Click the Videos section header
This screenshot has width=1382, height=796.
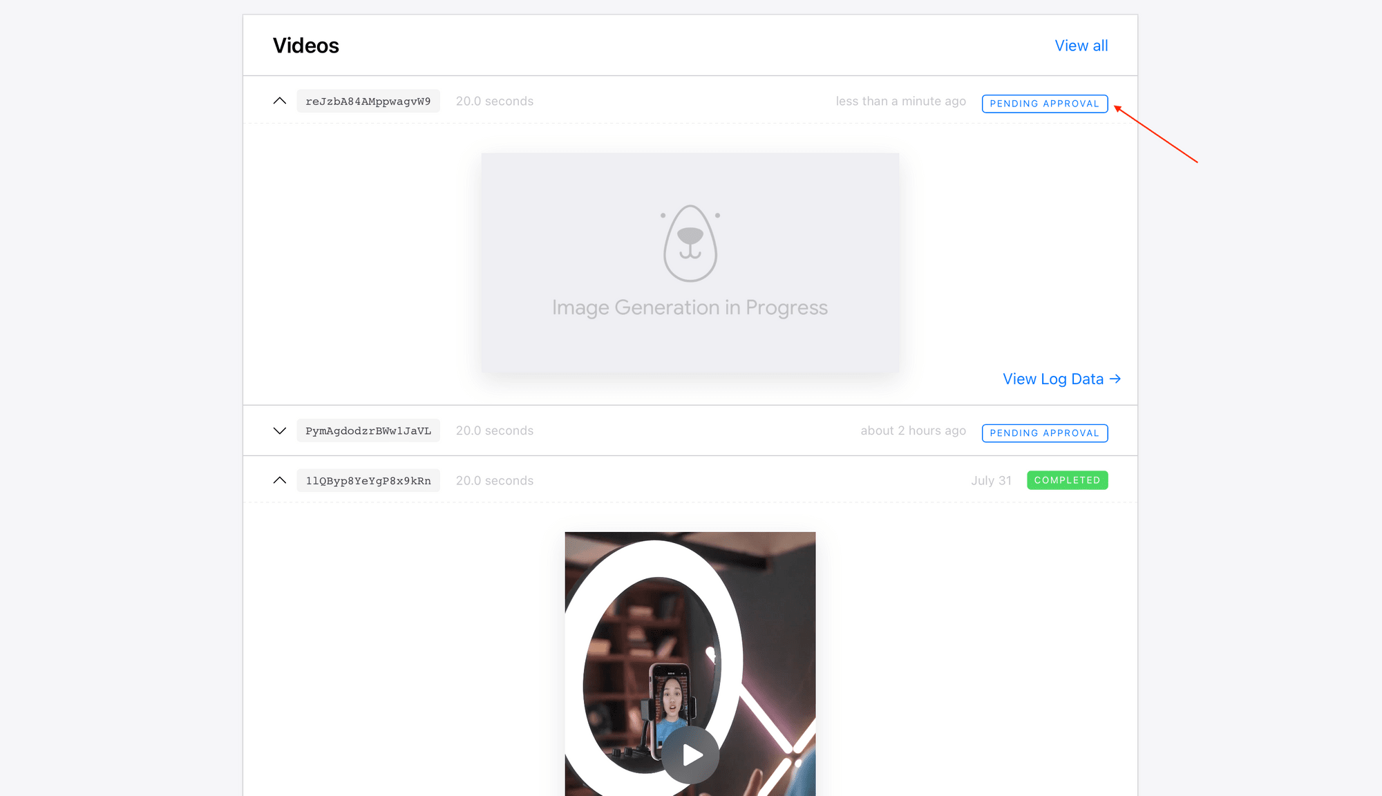point(307,46)
